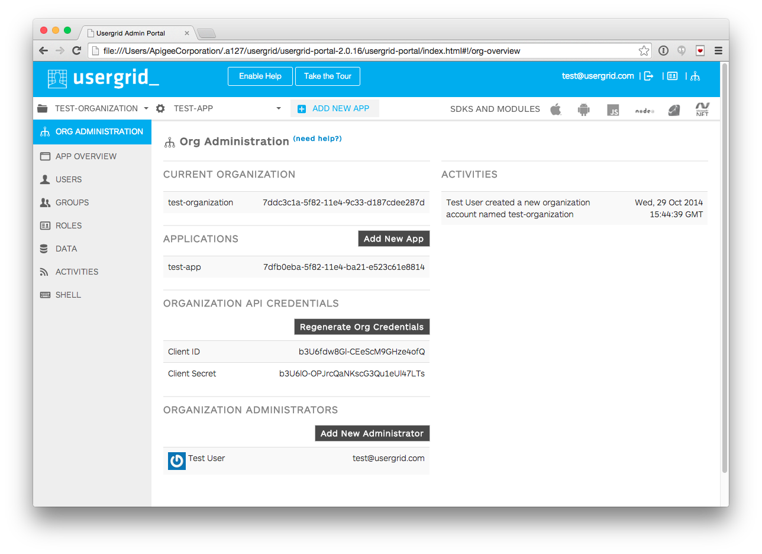Click the Org Administration page heading
The height and width of the screenshot is (554, 762).
click(234, 141)
